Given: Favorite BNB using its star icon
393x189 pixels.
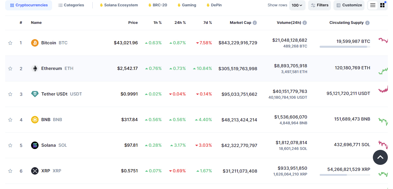Looking at the screenshot, I should pyautogui.click(x=10, y=120).
